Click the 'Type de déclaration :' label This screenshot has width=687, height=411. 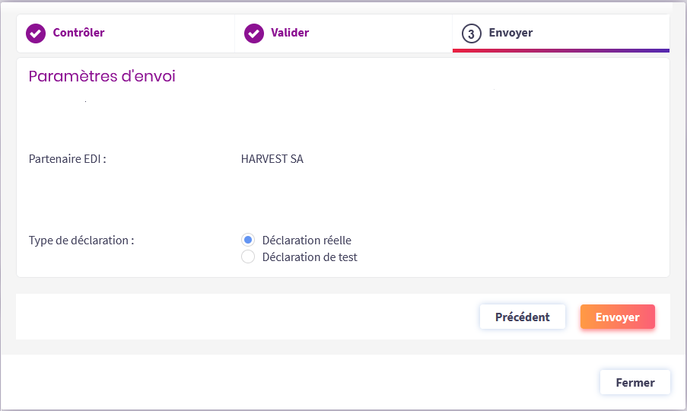click(x=81, y=240)
